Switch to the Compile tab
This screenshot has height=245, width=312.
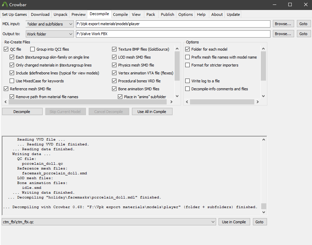120,14
